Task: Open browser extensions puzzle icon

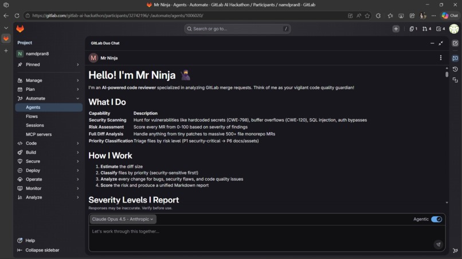Action: [x=378, y=15]
